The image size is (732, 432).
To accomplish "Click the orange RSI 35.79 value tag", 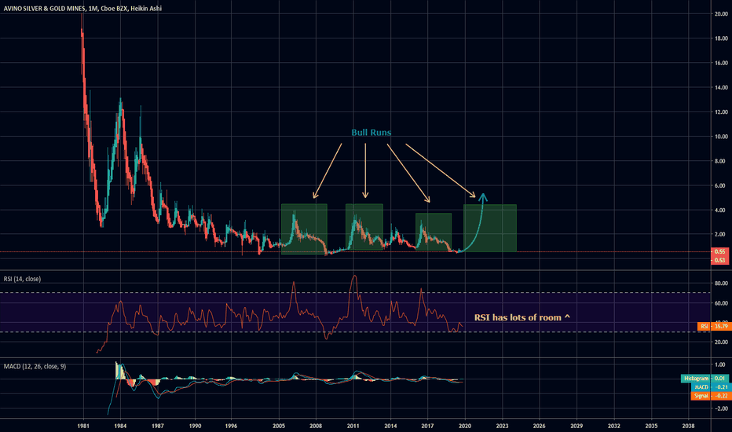I will point(713,326).
